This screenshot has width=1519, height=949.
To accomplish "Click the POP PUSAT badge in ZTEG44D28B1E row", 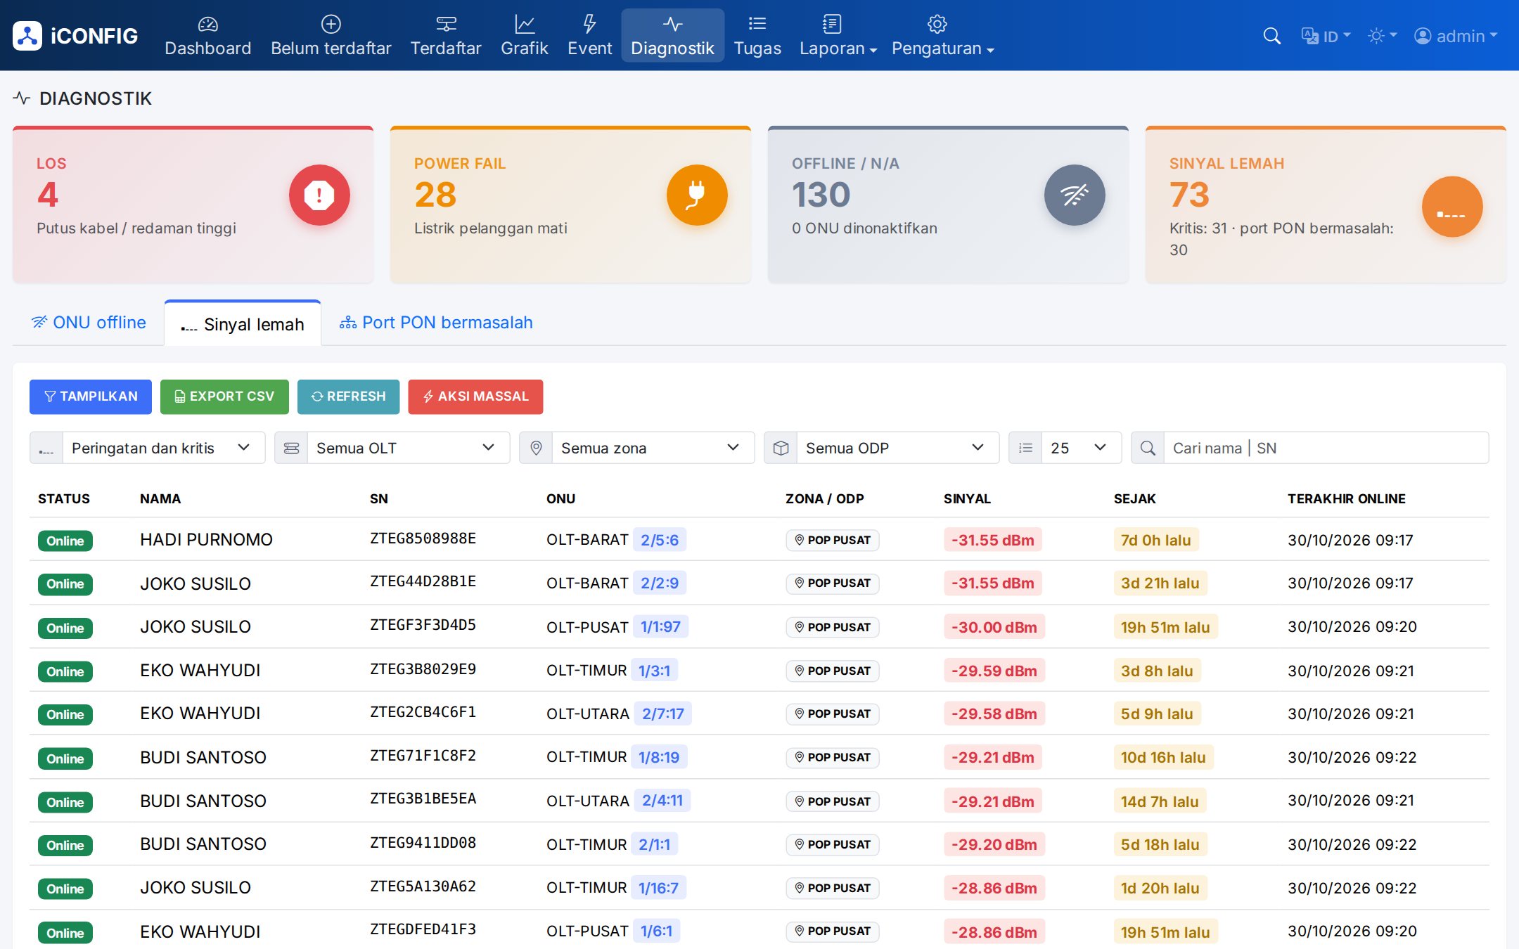I will 833,583.
